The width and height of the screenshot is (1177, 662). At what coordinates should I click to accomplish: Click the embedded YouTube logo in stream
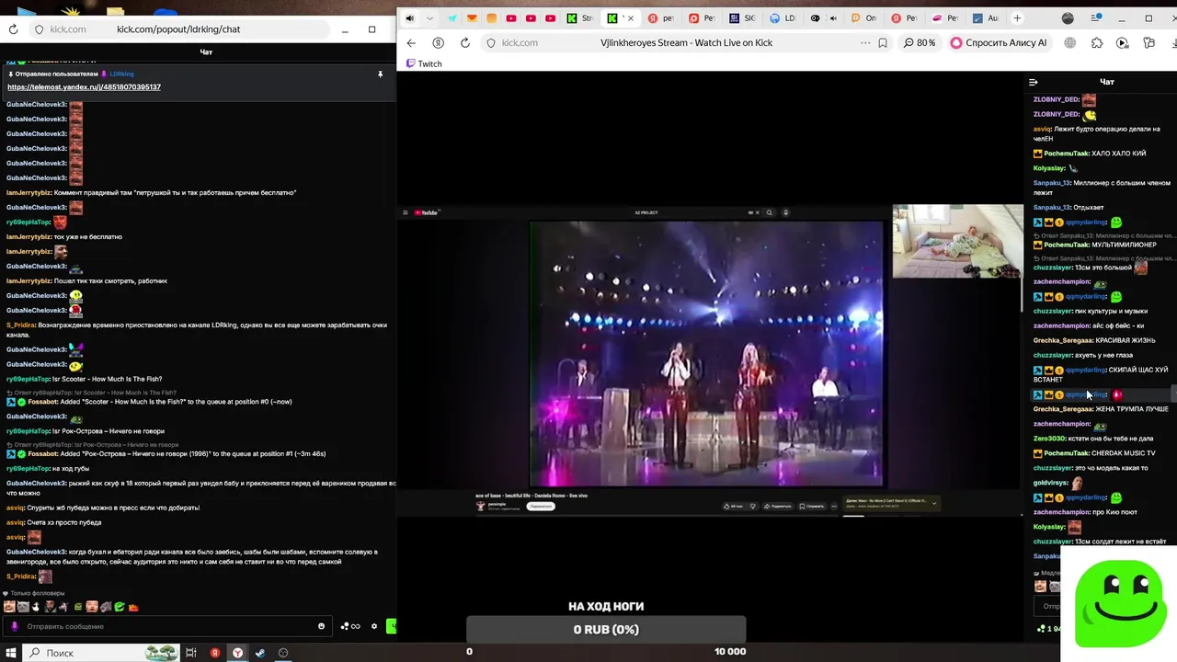point(428,212)
